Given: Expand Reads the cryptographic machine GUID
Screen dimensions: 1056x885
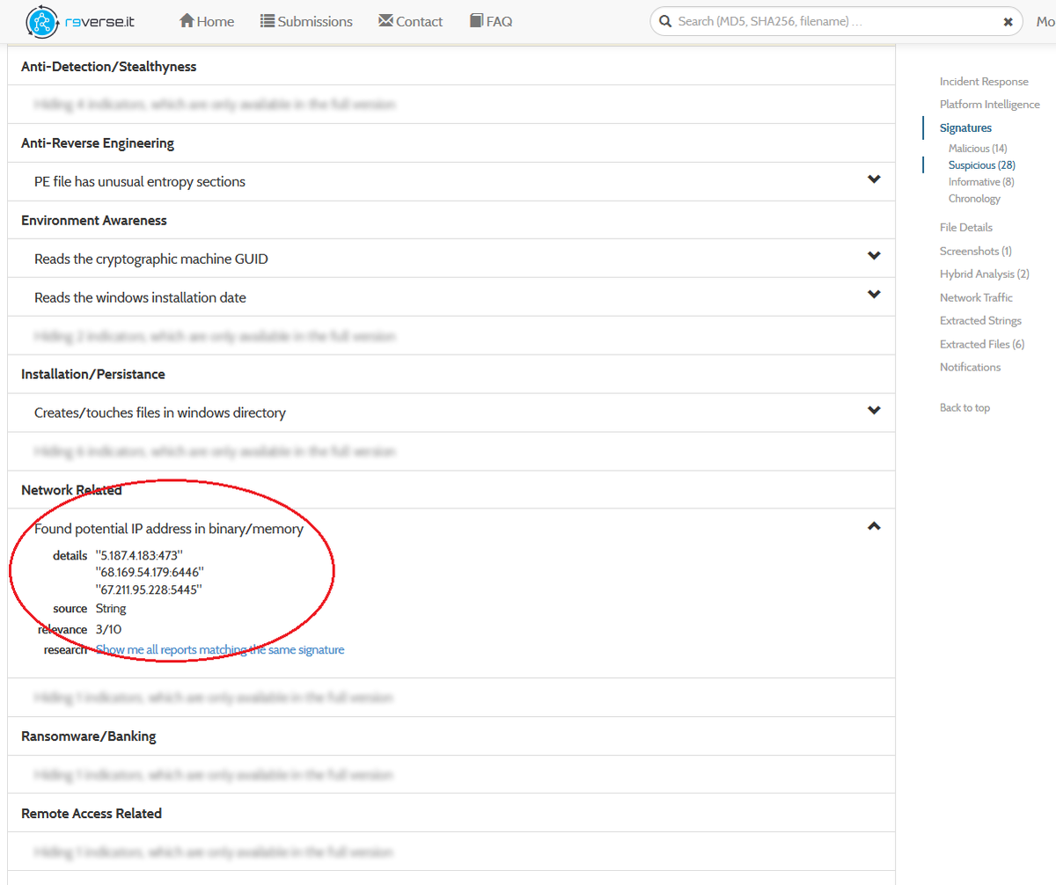Looking at the screenshot, I should tap(451, 259).
